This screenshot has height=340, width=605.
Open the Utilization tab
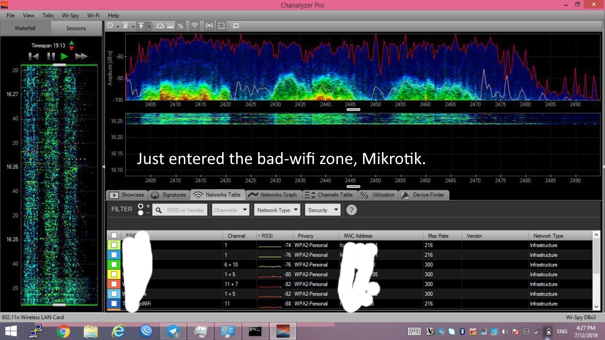(x=378, y=195)
